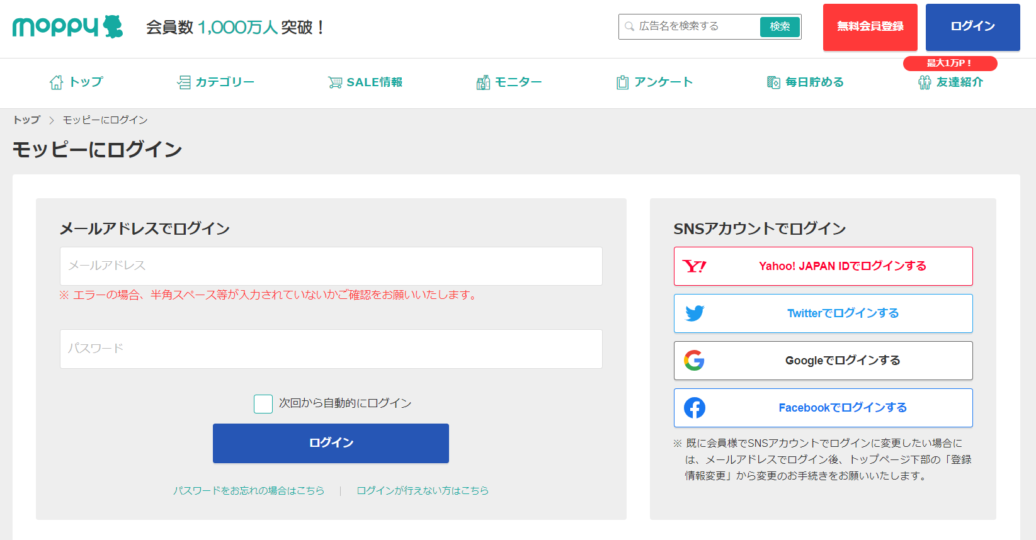
Task: Click the Twitter bird icon
Action: click(695, 313)
